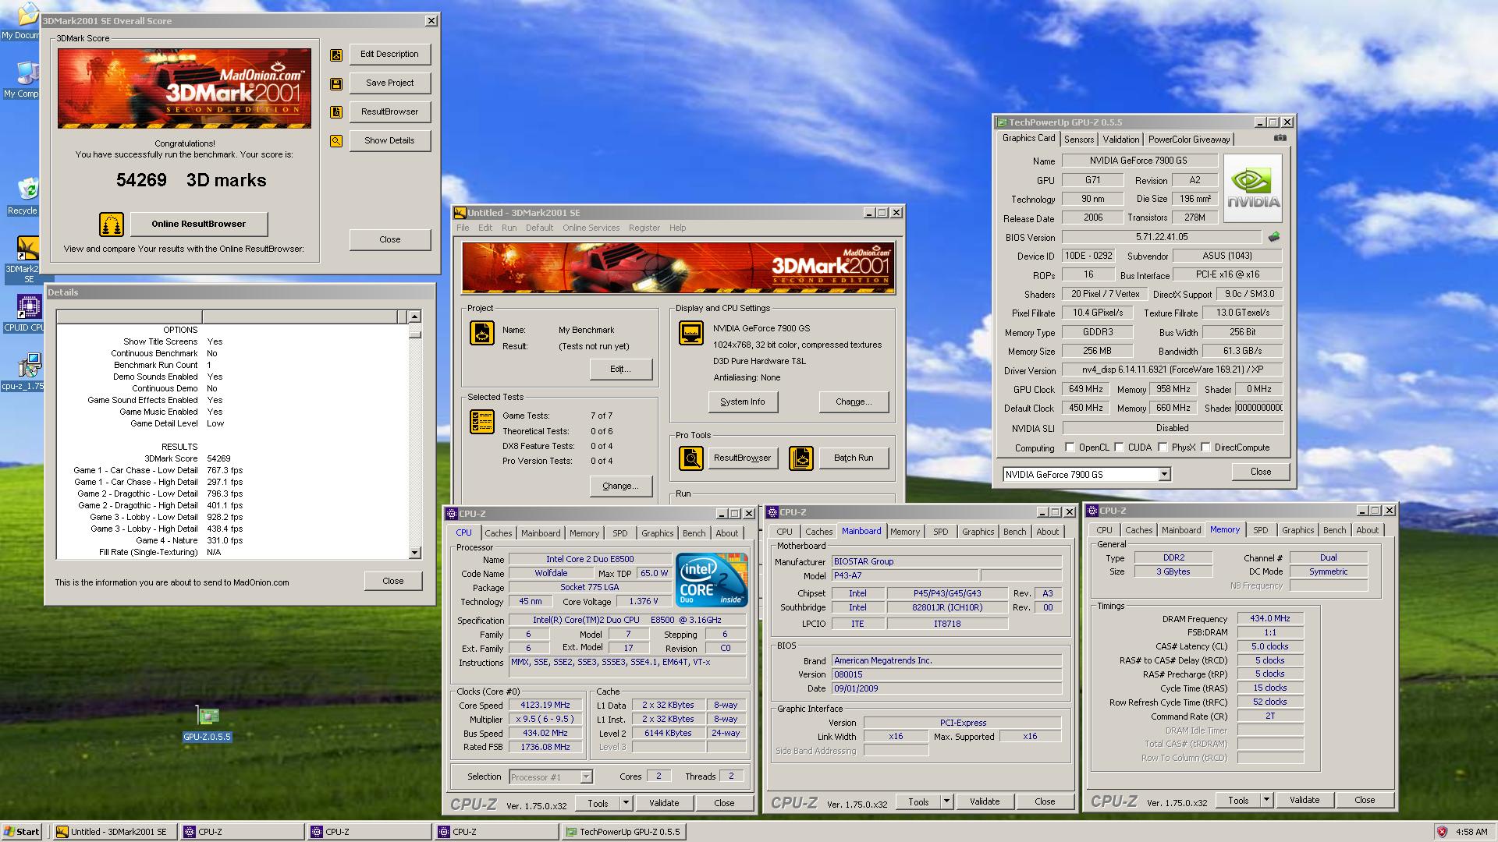Click the security shield tray icon
This screenshot has width=1498, height=842.
click(1442, 832)
